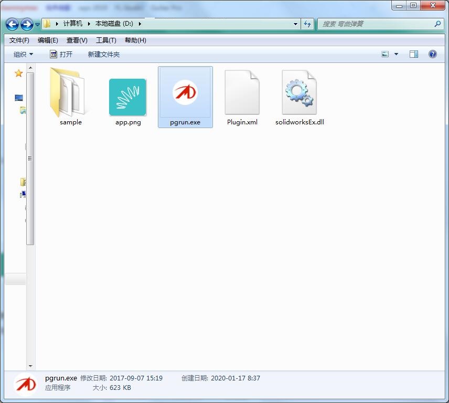Screen dimensions: 449x403
Task: Click the change view icon
Action: (x=386, y=54)
